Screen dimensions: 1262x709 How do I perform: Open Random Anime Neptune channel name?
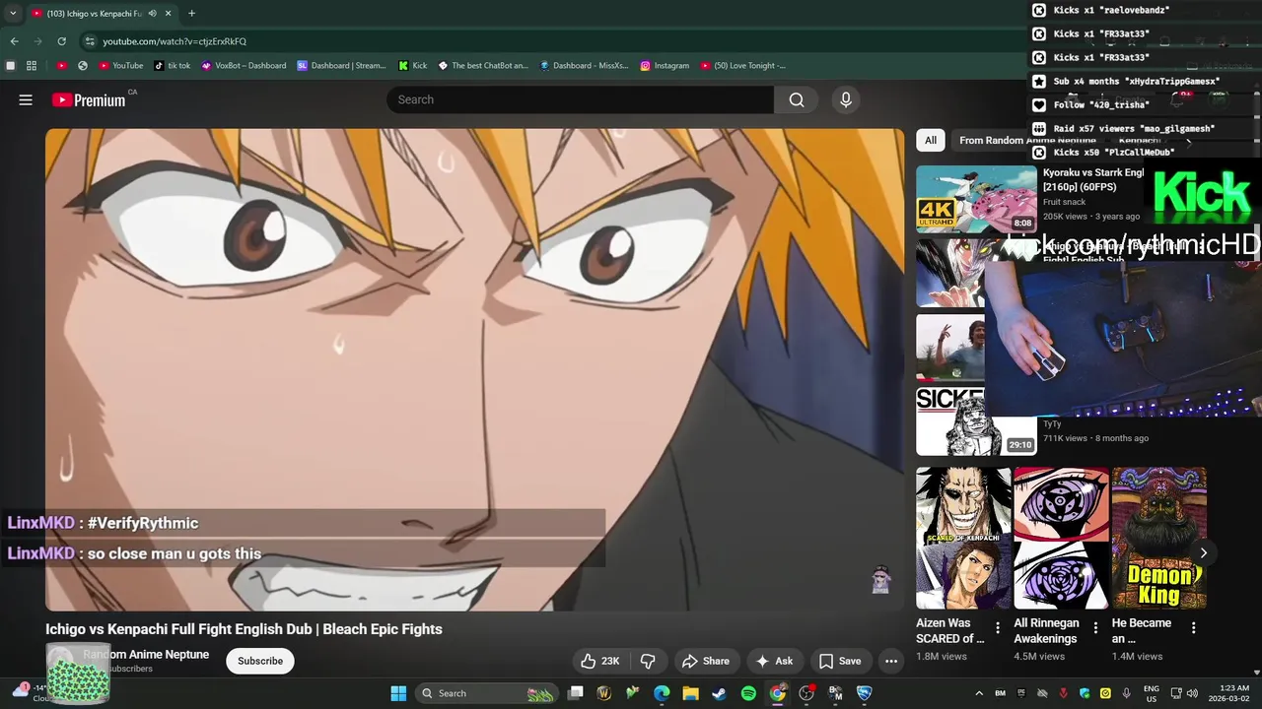[146, 654]
